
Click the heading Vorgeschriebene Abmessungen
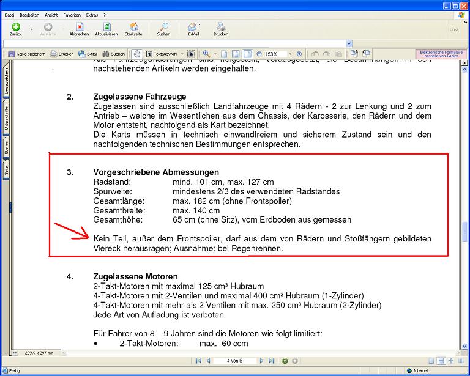(x=156, y=172)
